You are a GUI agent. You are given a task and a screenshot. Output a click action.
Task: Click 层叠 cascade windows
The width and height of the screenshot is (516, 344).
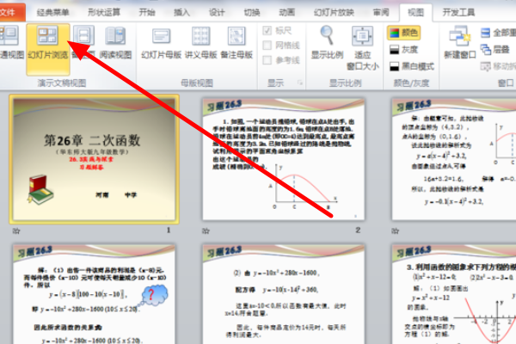coord(494,50)
